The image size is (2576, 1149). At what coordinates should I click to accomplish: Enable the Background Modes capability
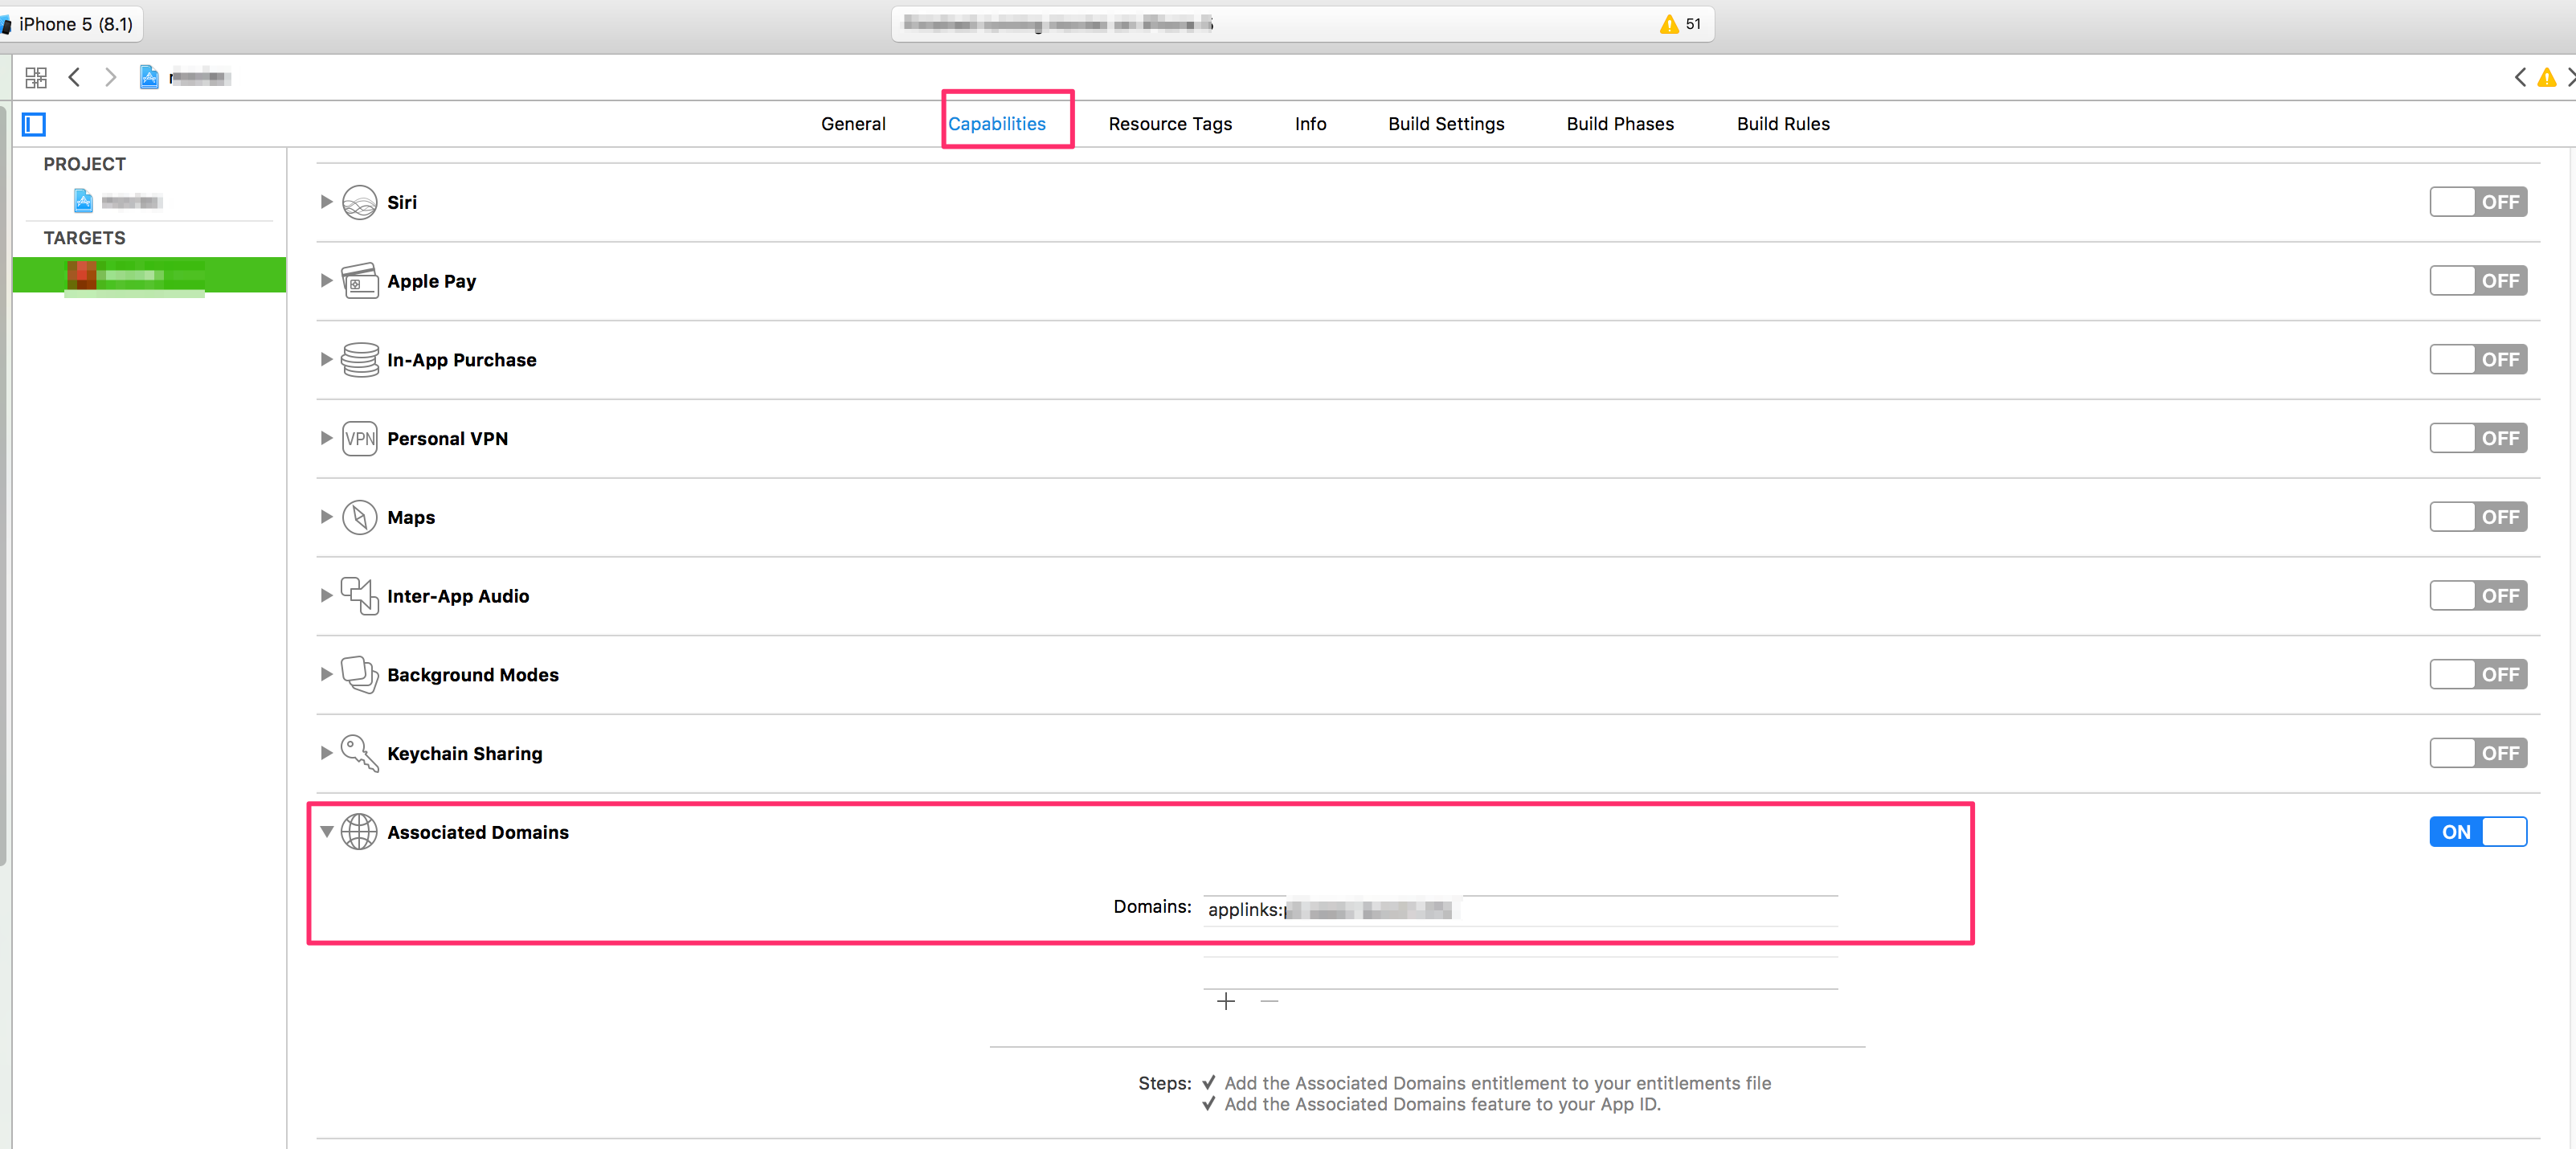(x=2478, y=674)
